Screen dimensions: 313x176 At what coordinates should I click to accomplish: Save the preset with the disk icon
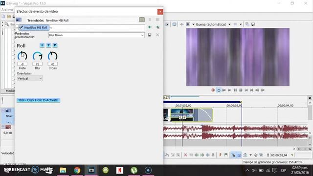150,35
